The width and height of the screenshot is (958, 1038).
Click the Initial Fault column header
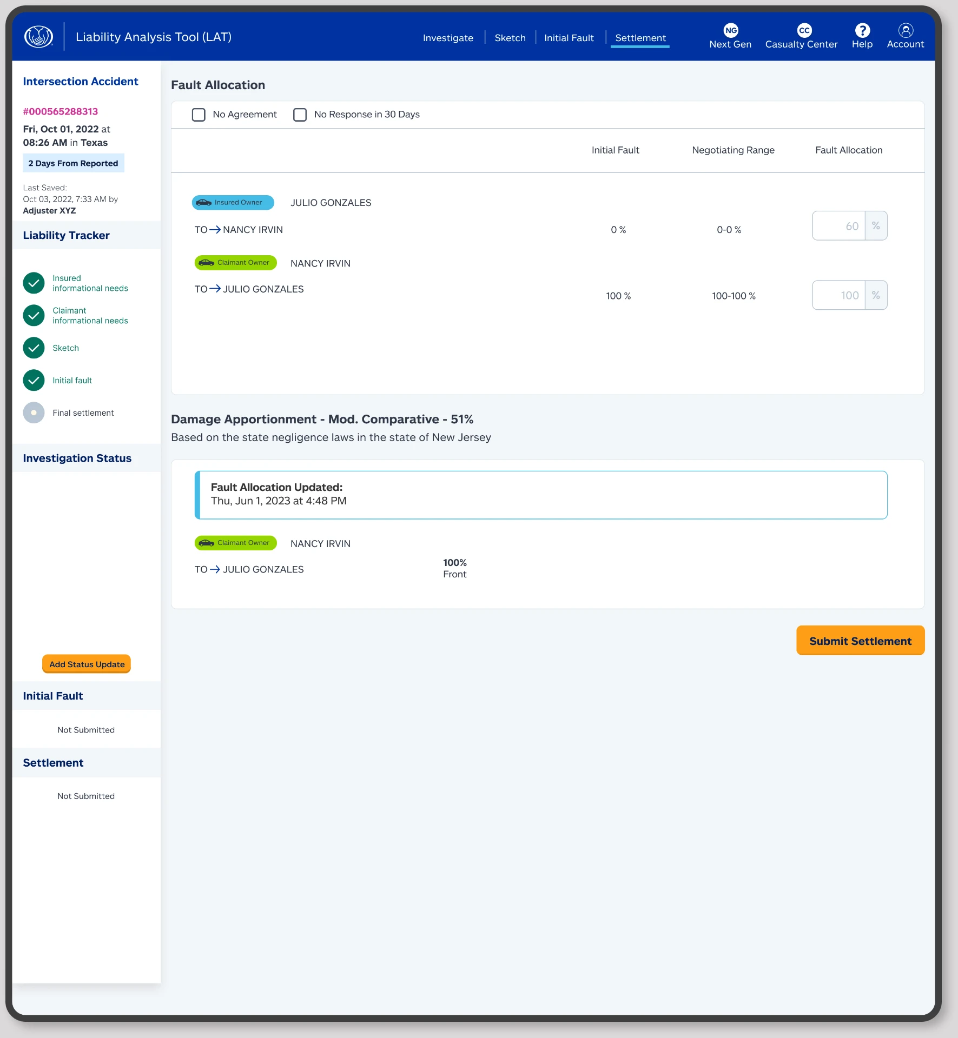click(616, 150)
